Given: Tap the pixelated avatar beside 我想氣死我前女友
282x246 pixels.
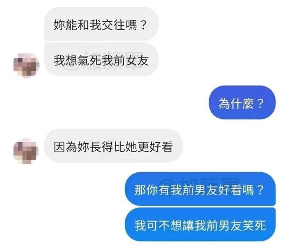Looking at the screenshot, I should coord(26,65).
